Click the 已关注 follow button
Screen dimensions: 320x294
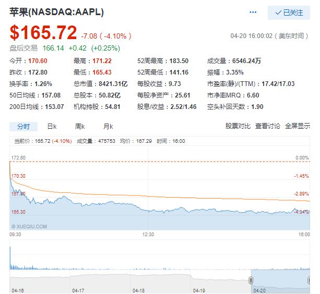tap(289, 13)
